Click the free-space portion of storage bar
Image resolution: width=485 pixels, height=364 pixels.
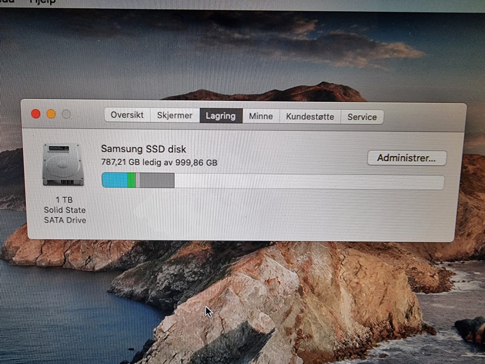[309, 181]
